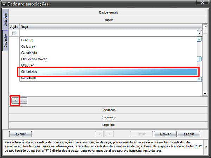Image resolution: width=211 pixels, height=158 pixels.
Task: Expand the Criadores section
Action: point(108,110)
